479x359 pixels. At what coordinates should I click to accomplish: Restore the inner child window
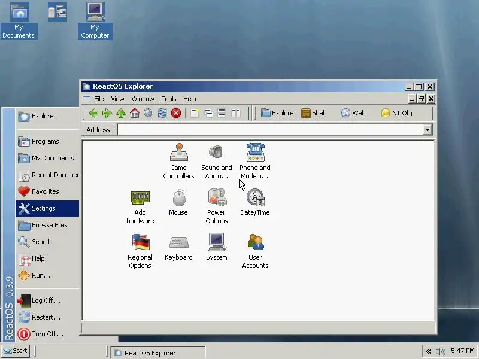[x=422, y=99]
